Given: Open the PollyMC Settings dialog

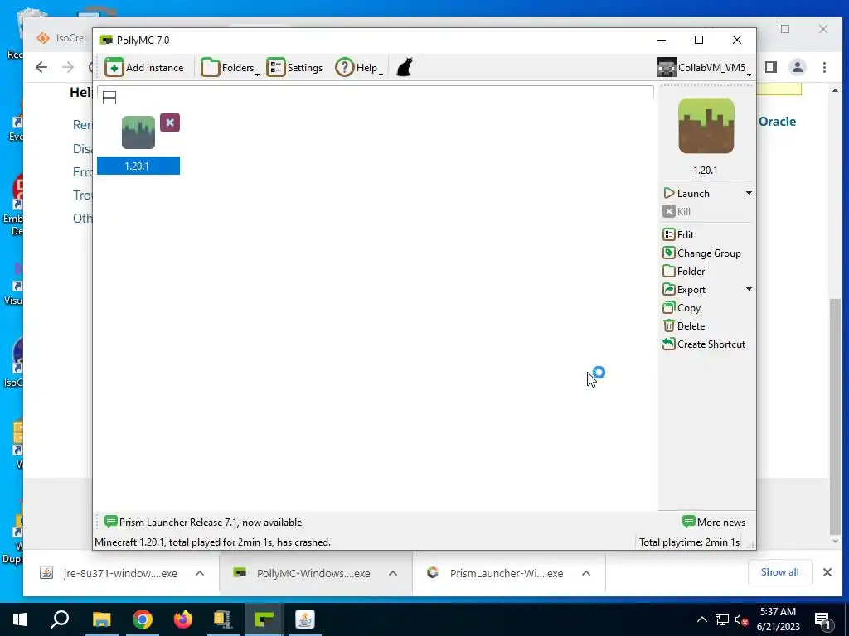Looking at the screenshot, I should [295, 68].
